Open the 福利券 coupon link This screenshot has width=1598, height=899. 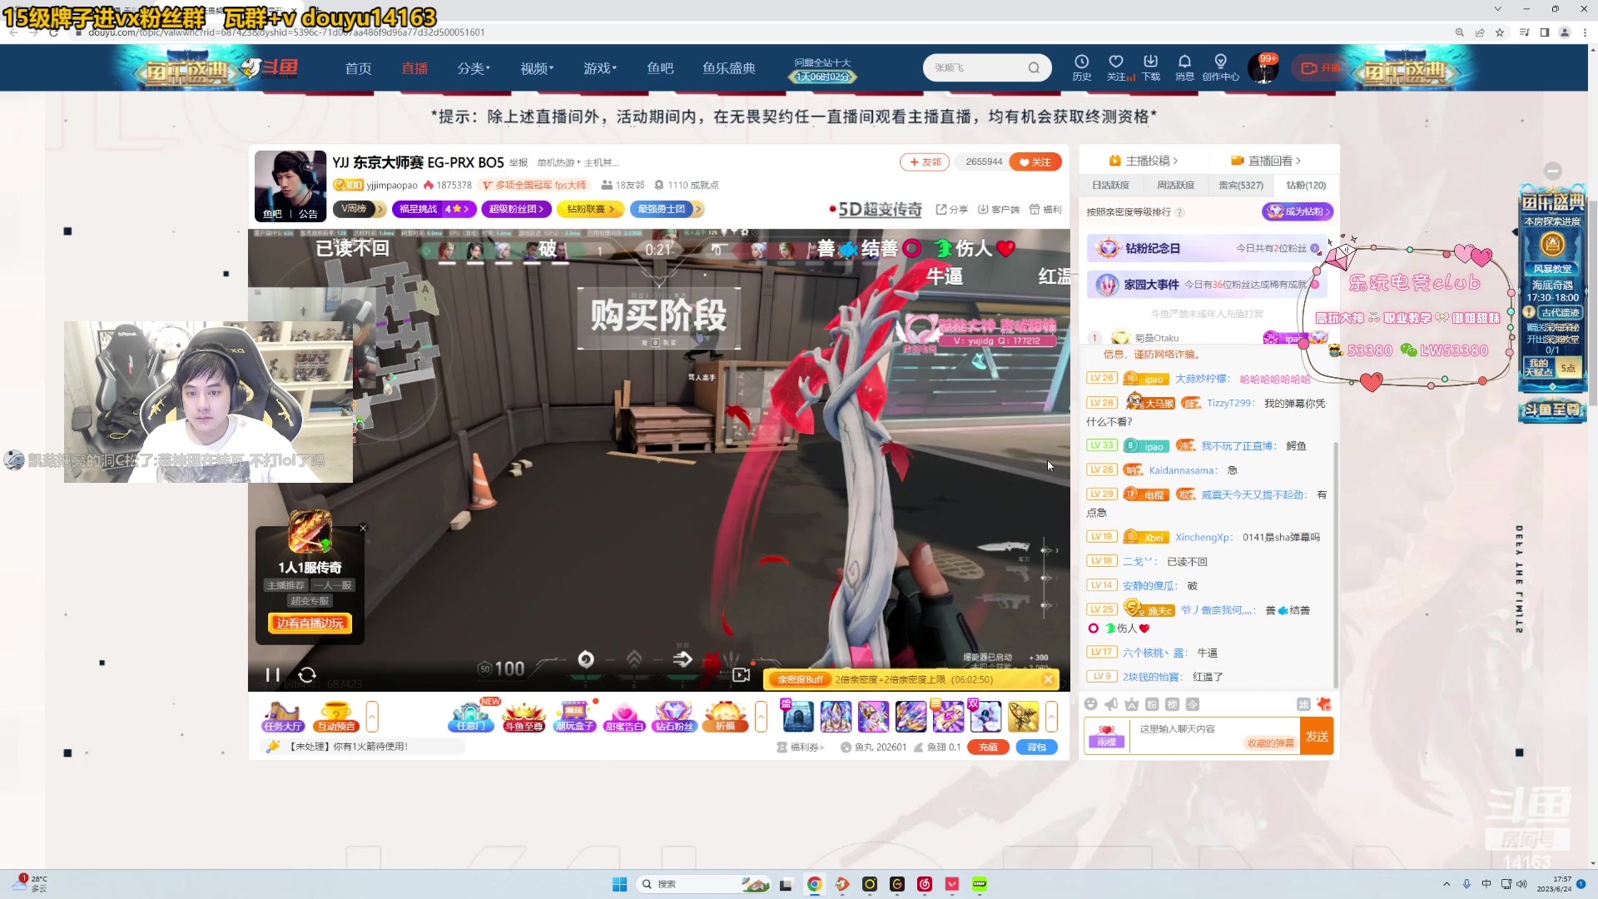coord(800,748)
